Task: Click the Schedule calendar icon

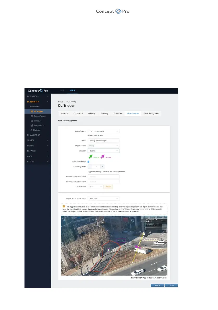Action: [32, 121]
